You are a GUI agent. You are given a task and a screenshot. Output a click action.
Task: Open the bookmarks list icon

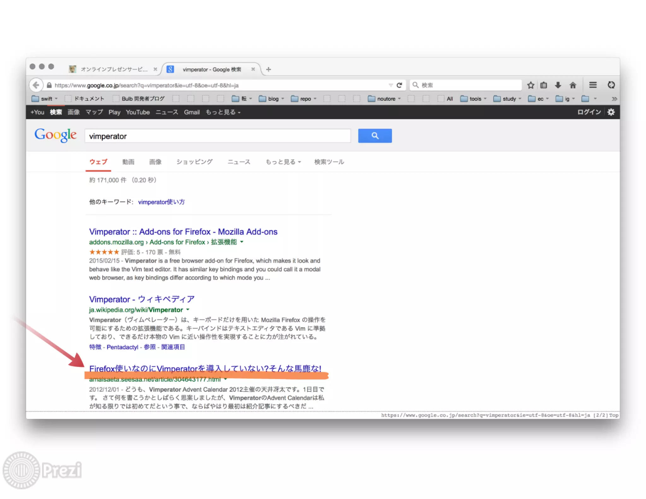click(543, 85)
